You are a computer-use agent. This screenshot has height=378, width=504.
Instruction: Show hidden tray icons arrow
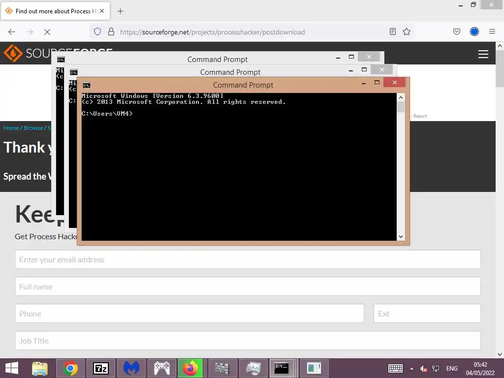click(412, 369)
